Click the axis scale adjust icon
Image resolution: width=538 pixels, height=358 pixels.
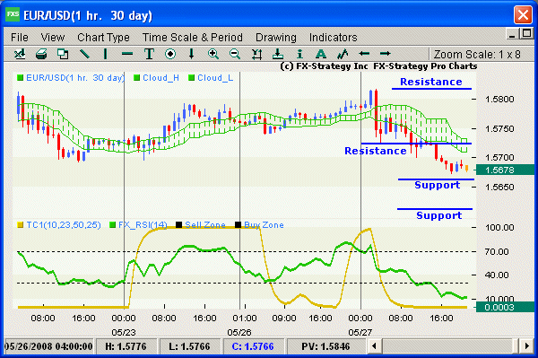point(256,54)
